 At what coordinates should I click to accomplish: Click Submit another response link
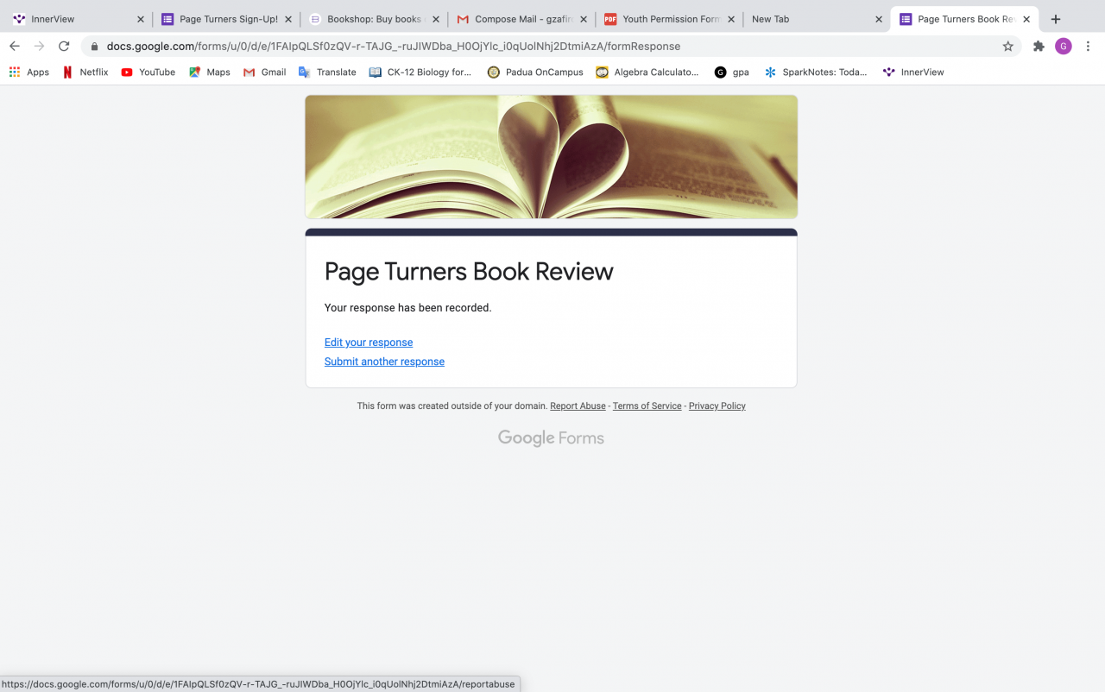(x=384, y=362)
